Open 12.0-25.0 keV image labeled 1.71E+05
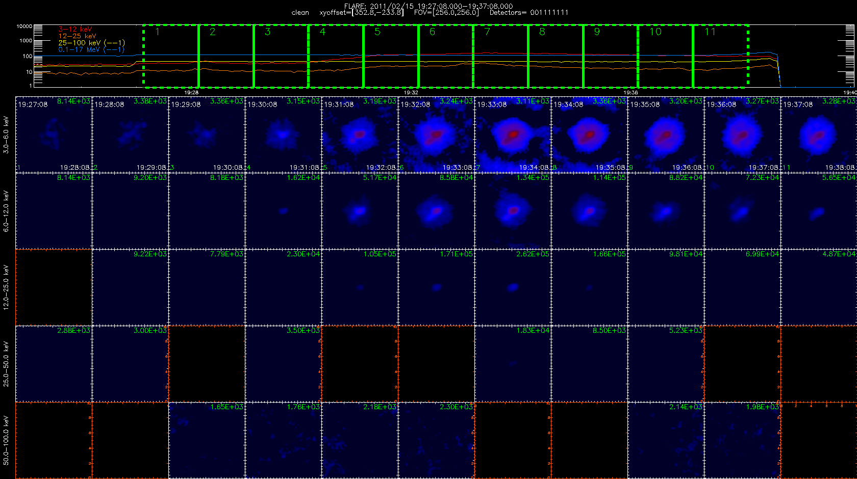857x479 pixels. click(436, 287)
